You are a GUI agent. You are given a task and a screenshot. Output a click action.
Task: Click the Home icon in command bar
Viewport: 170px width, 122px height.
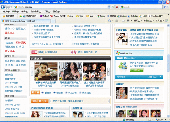pos(110,21)
